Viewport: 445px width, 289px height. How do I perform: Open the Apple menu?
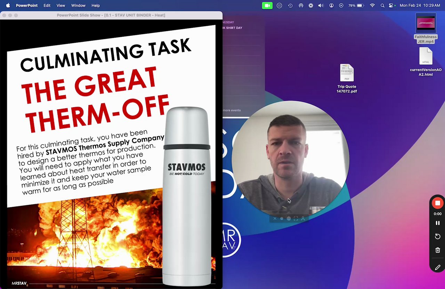click(8, 5)
